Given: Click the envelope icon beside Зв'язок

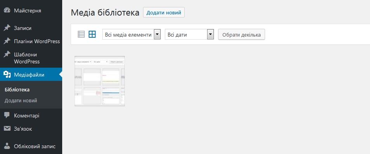Looking at the screenshot, I should 7,128.
